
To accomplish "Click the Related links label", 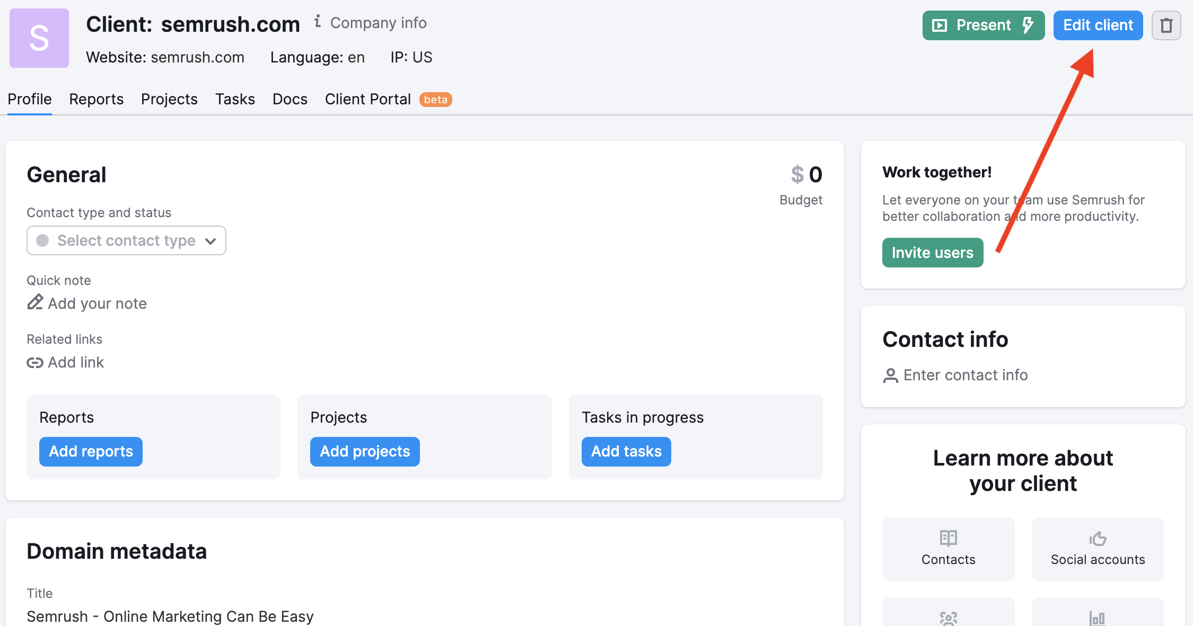I will click(x=65, y=339).
